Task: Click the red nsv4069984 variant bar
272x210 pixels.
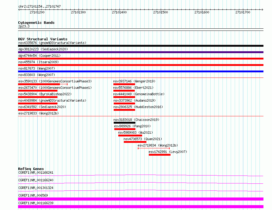Action: (38, 103)
